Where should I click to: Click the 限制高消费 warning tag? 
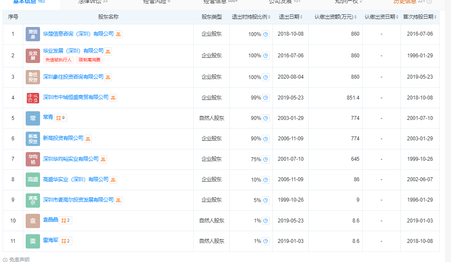pos(89,60)
